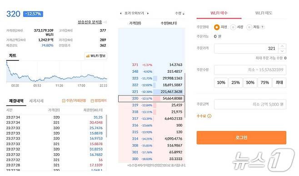
Task: Select the 차트 tab
Action: point(13,55)
